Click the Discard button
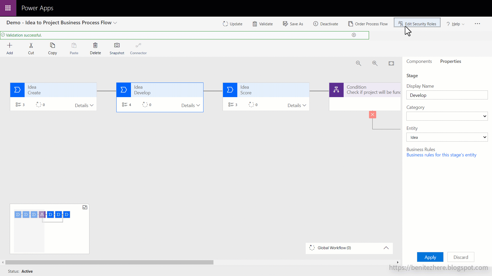 coord(461,257)
